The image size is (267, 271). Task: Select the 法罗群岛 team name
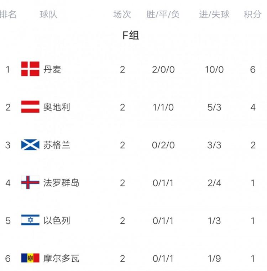click(x=61, y=183)
